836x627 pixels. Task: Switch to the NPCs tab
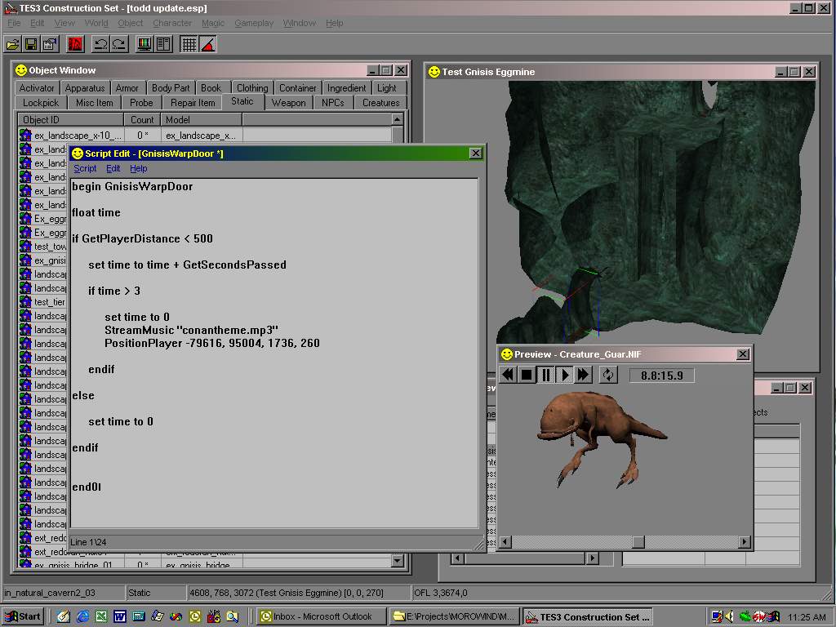[x=333, y=103]
